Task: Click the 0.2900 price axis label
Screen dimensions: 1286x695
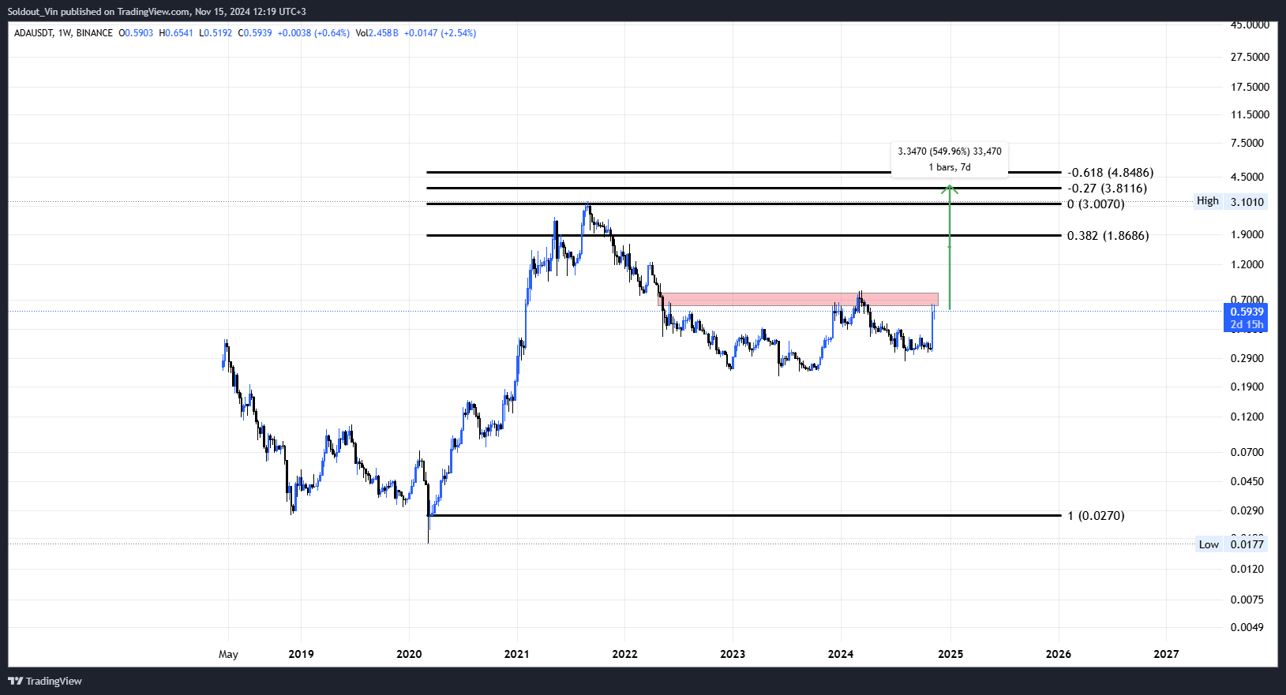Action: [x=1247, y=358]
